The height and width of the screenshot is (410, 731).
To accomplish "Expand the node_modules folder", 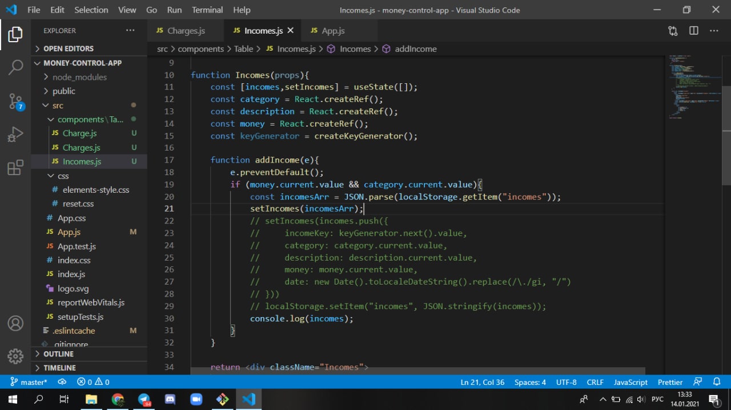I will (x=79, y=77).
